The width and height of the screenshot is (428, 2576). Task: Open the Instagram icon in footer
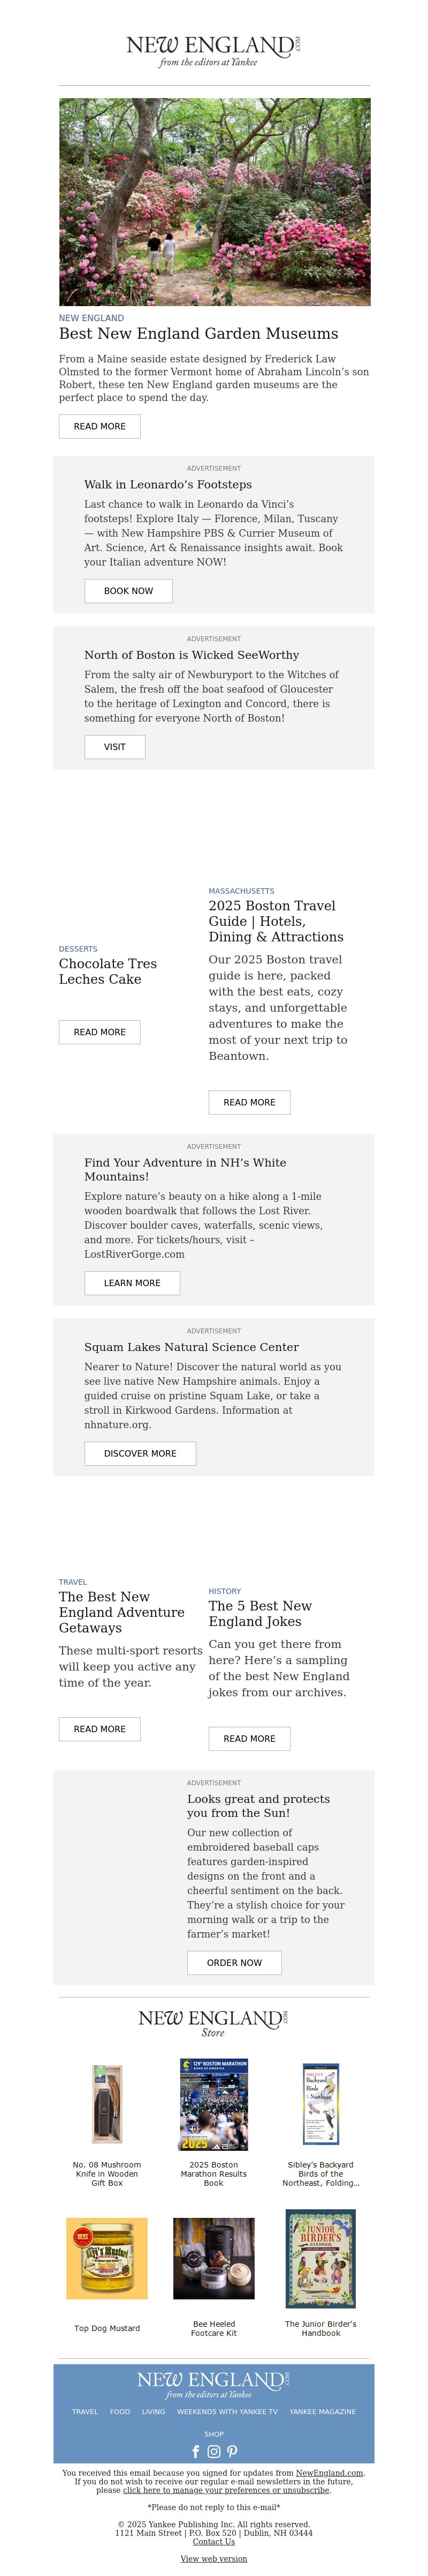click(x=213, y=2451)
